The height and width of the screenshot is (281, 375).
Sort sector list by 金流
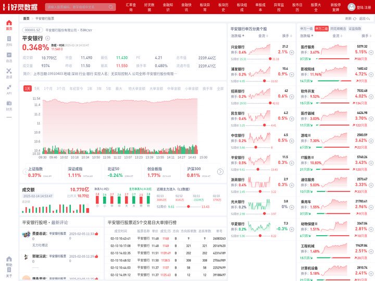click(x=337, y=36)
